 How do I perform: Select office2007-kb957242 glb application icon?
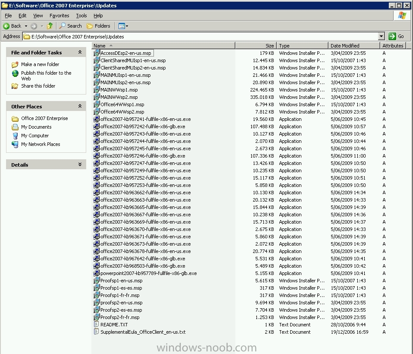(97, 126)
